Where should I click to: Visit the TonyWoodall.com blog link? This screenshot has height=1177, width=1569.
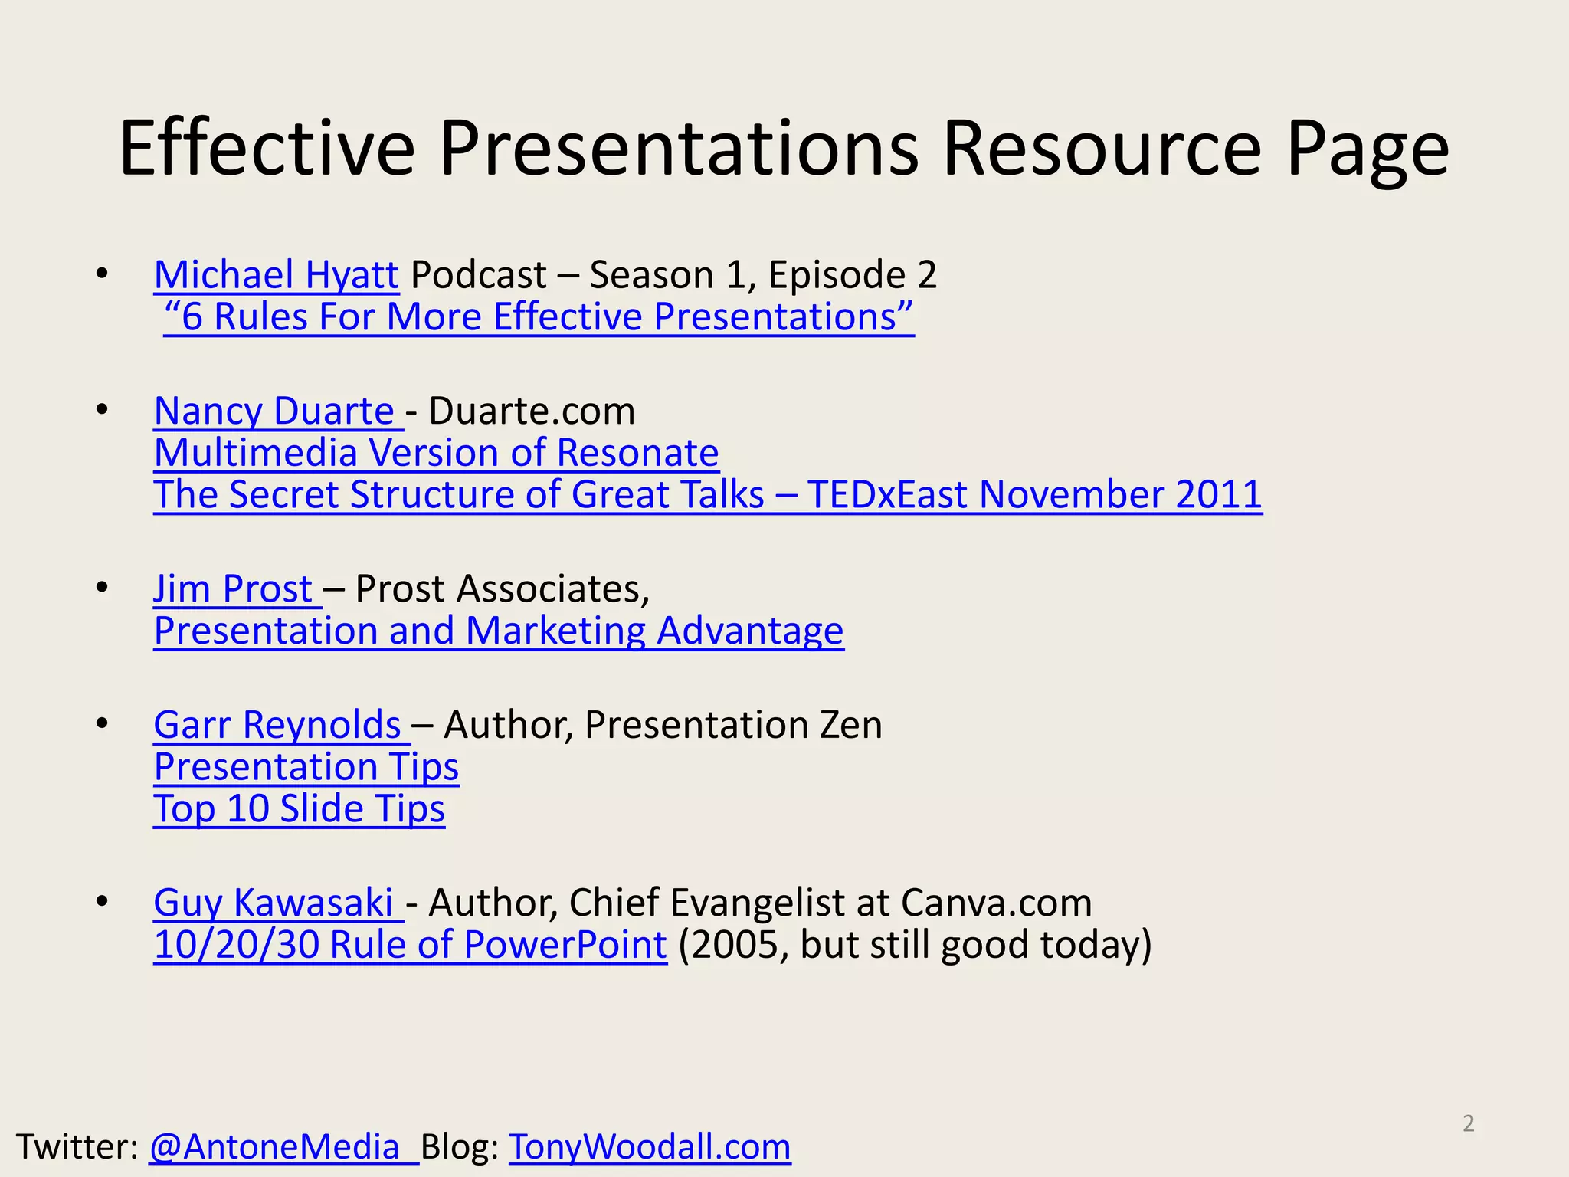[650, 1147]
